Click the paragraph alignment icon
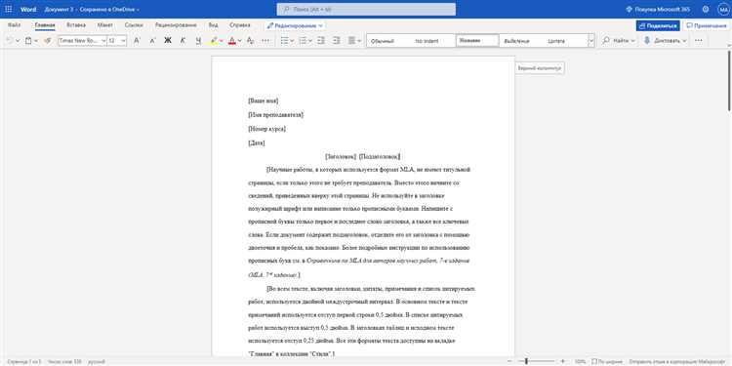The height and width of the screenshot is (366, 732). tap(352, 41)
